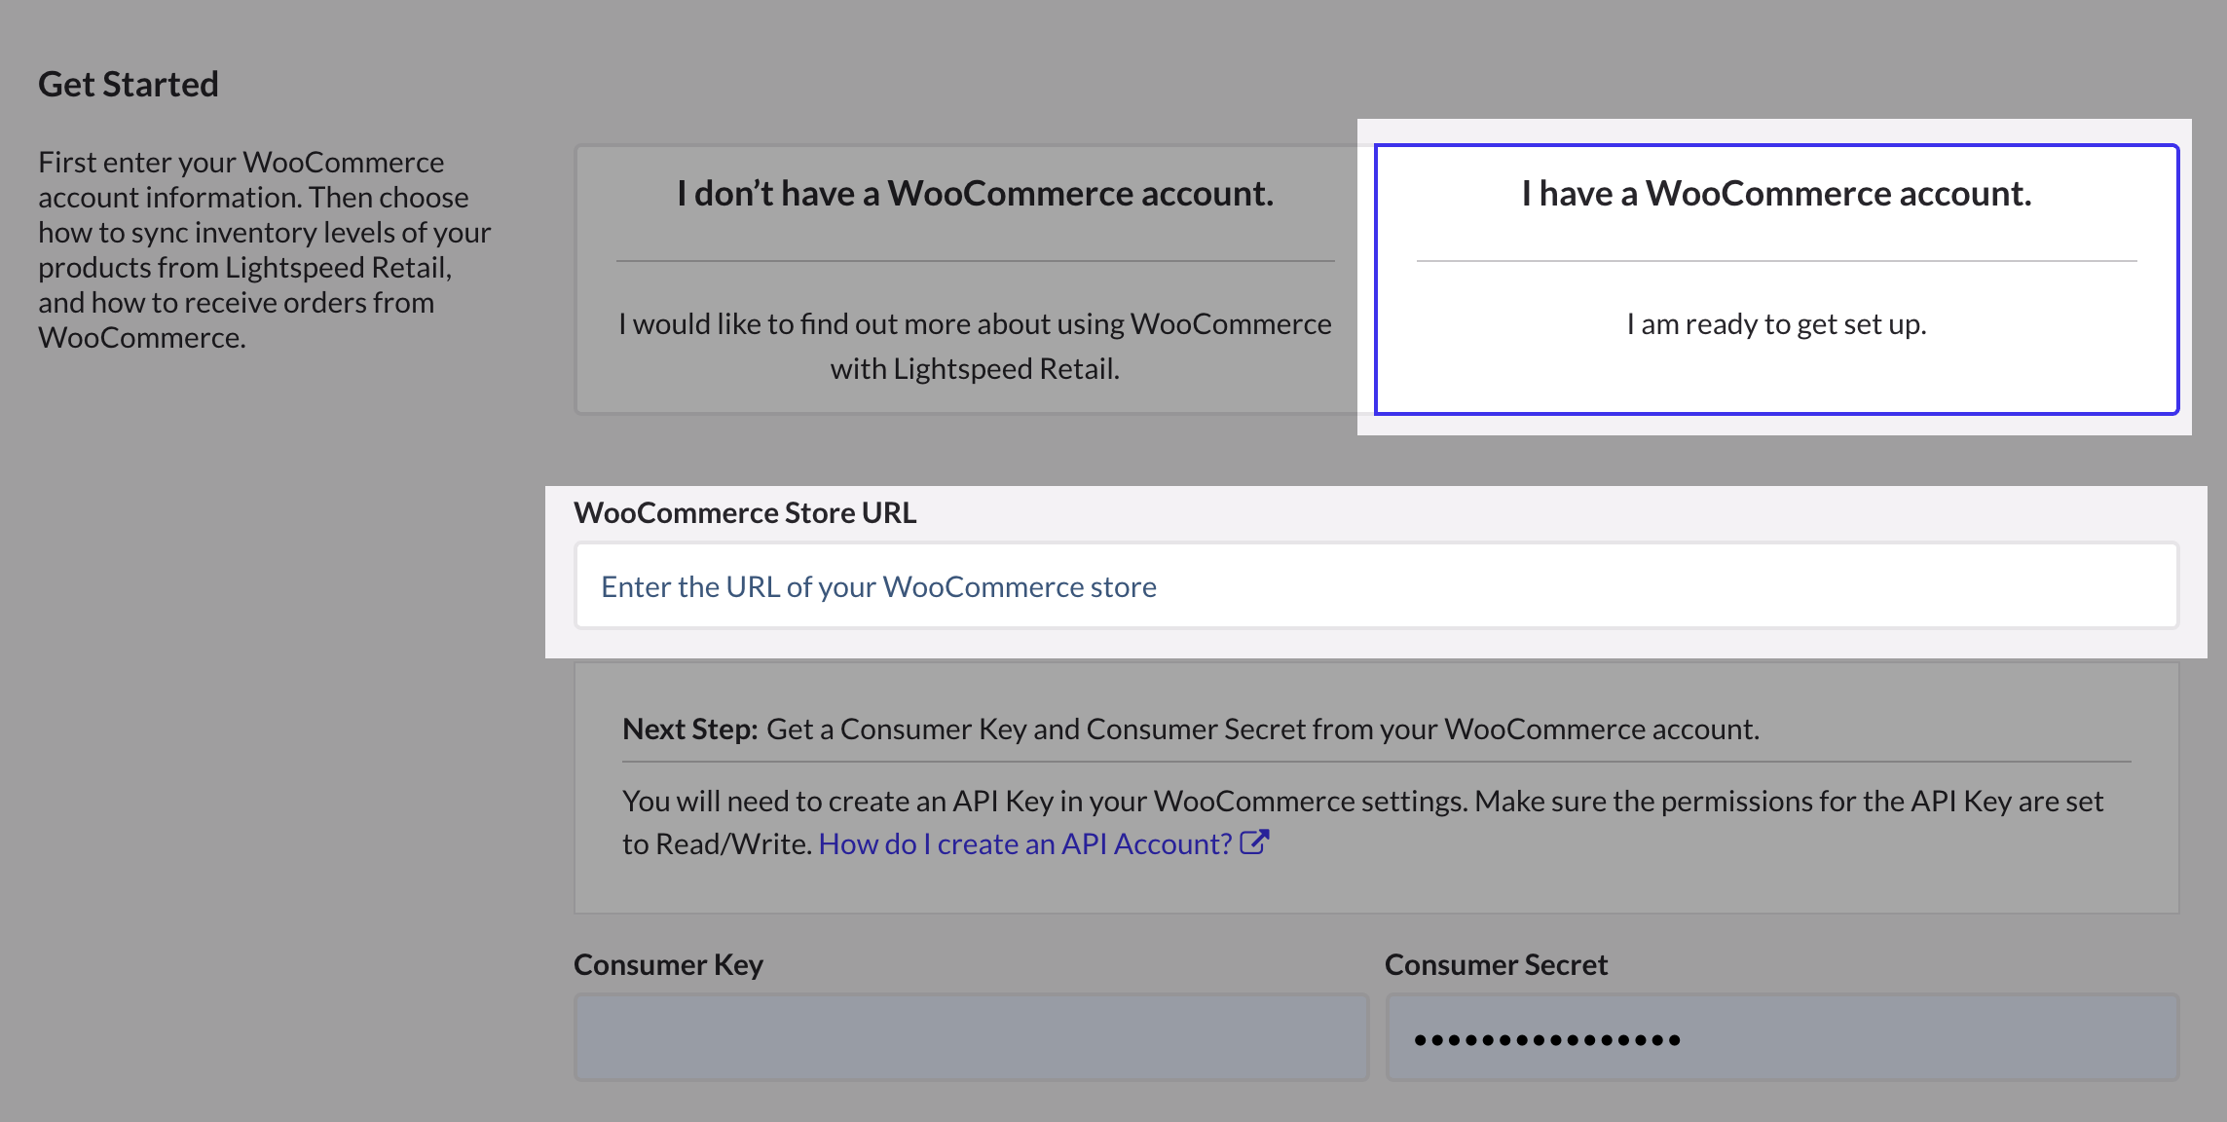This screenshot has height=1122, width=2227.
Task: Click the "Get Started" heading
Action: 129,84
